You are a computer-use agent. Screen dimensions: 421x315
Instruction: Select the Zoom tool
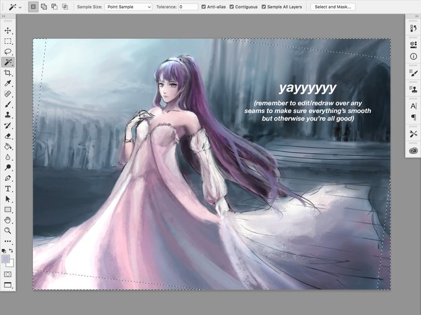click(8, 230)
